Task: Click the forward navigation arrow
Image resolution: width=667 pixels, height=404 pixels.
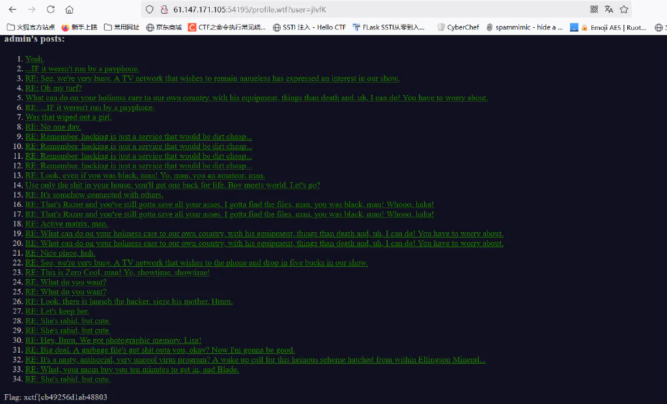Action: pyautogui.click(x=31, y=9)
